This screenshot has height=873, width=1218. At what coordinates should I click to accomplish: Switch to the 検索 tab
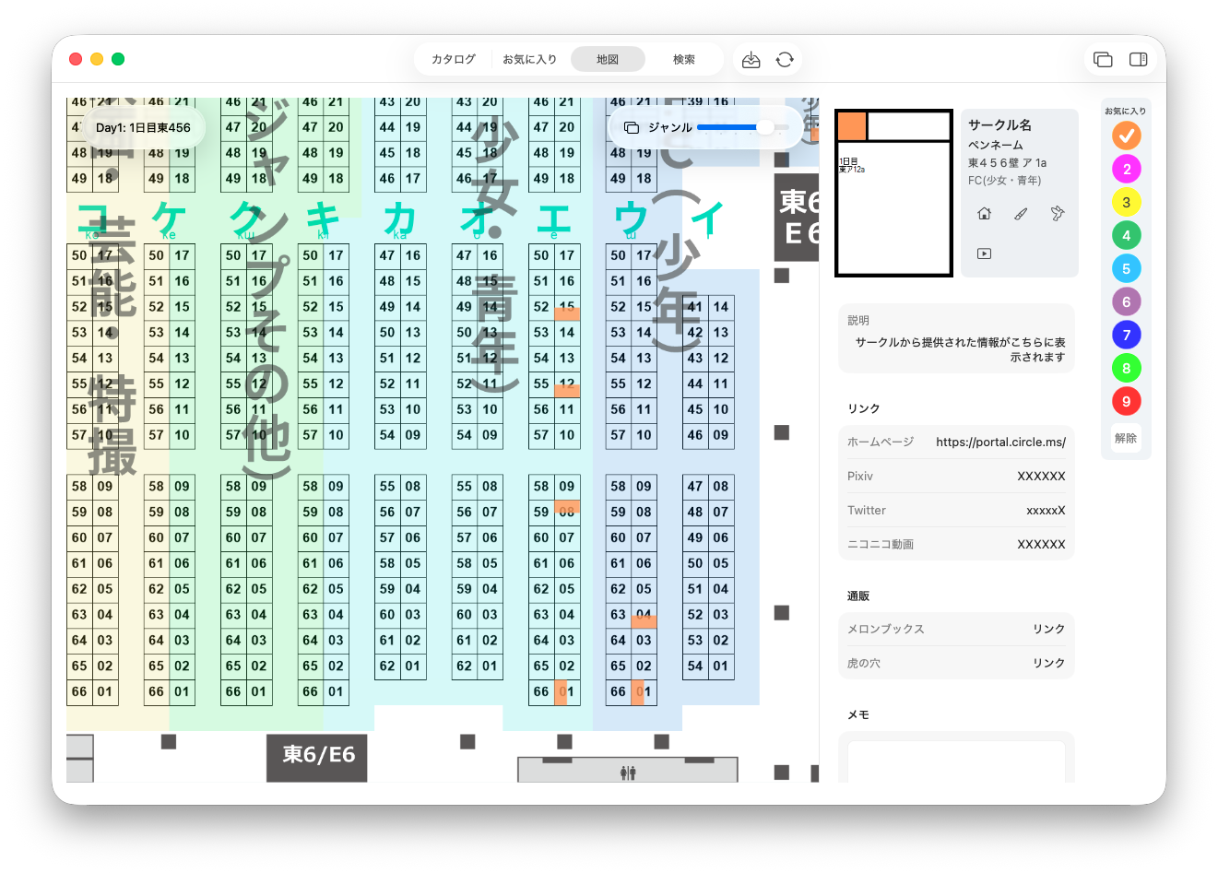pyautogui.click(x=684, y=60)
